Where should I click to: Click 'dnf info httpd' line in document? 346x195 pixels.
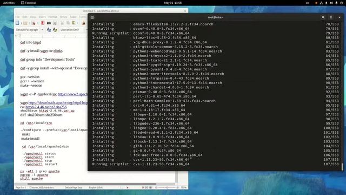[31, 42]
